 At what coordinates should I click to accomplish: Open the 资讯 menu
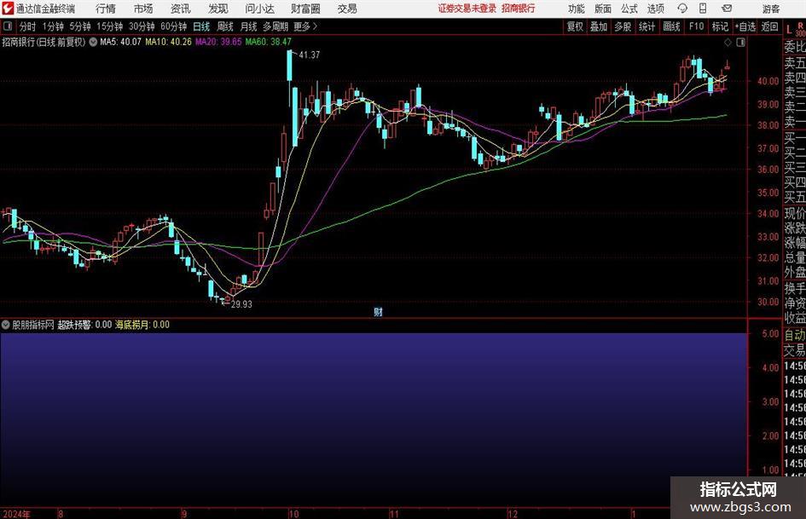coord(181,9)
